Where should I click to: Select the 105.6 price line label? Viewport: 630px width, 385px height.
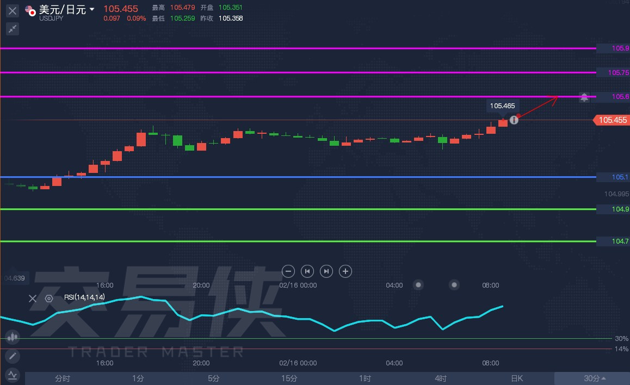[x=613, y=97]
